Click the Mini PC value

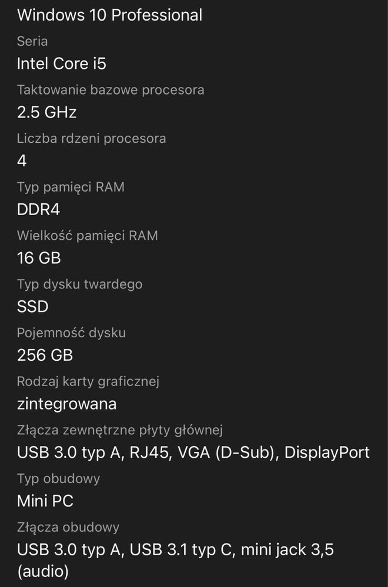[x=45, y=501]
